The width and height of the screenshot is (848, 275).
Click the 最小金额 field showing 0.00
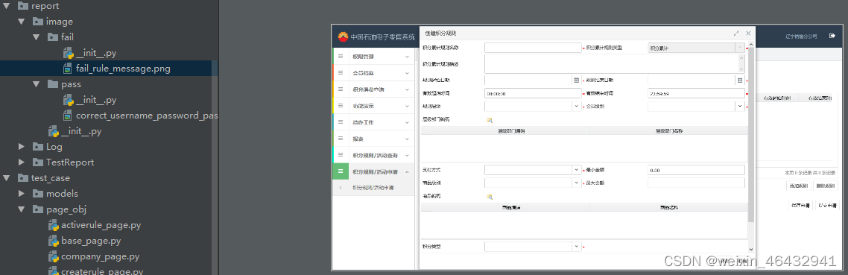[697, 170]
